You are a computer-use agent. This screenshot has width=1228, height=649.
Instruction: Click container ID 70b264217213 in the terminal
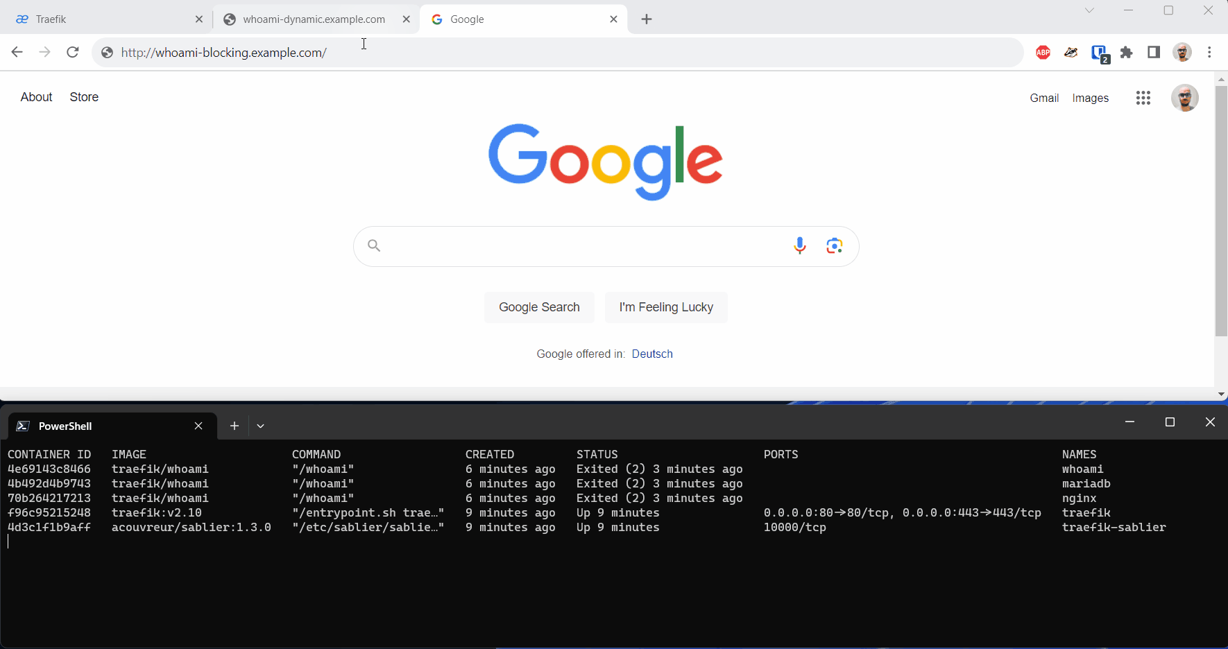49,498
